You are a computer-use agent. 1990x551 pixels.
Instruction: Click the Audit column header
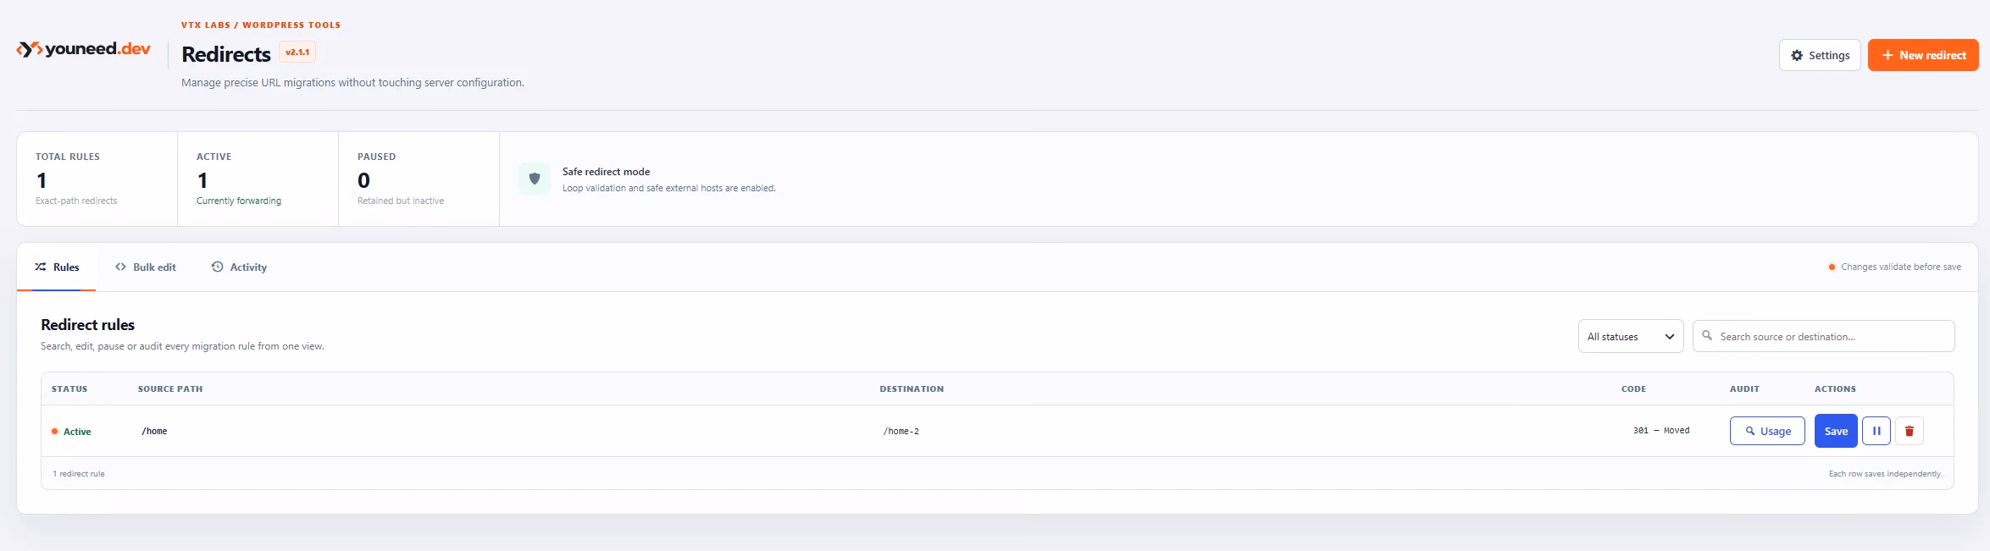point(1744,389)
